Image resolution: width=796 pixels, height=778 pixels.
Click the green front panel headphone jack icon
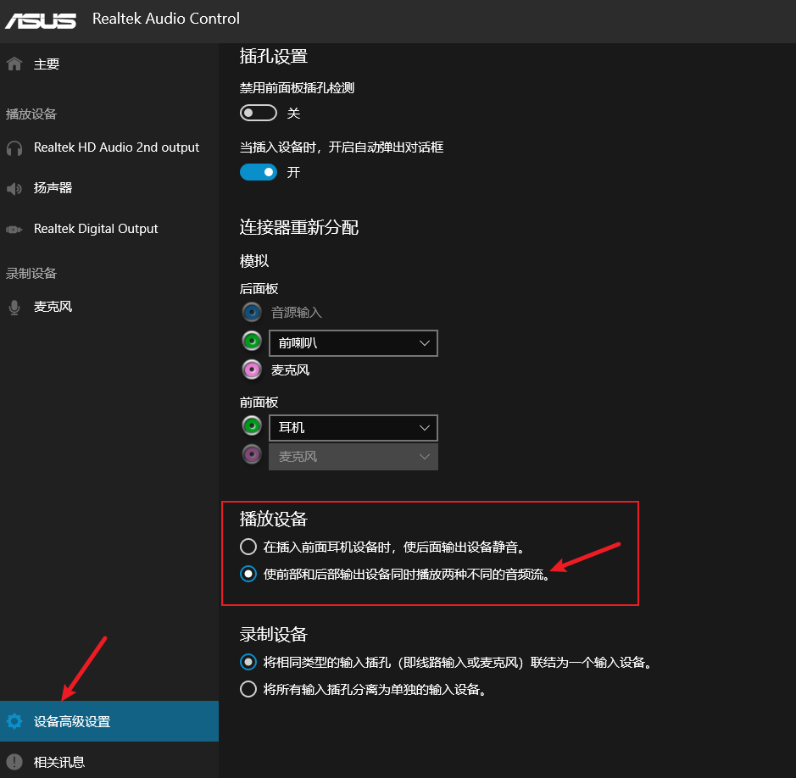(x=252, y=426)
